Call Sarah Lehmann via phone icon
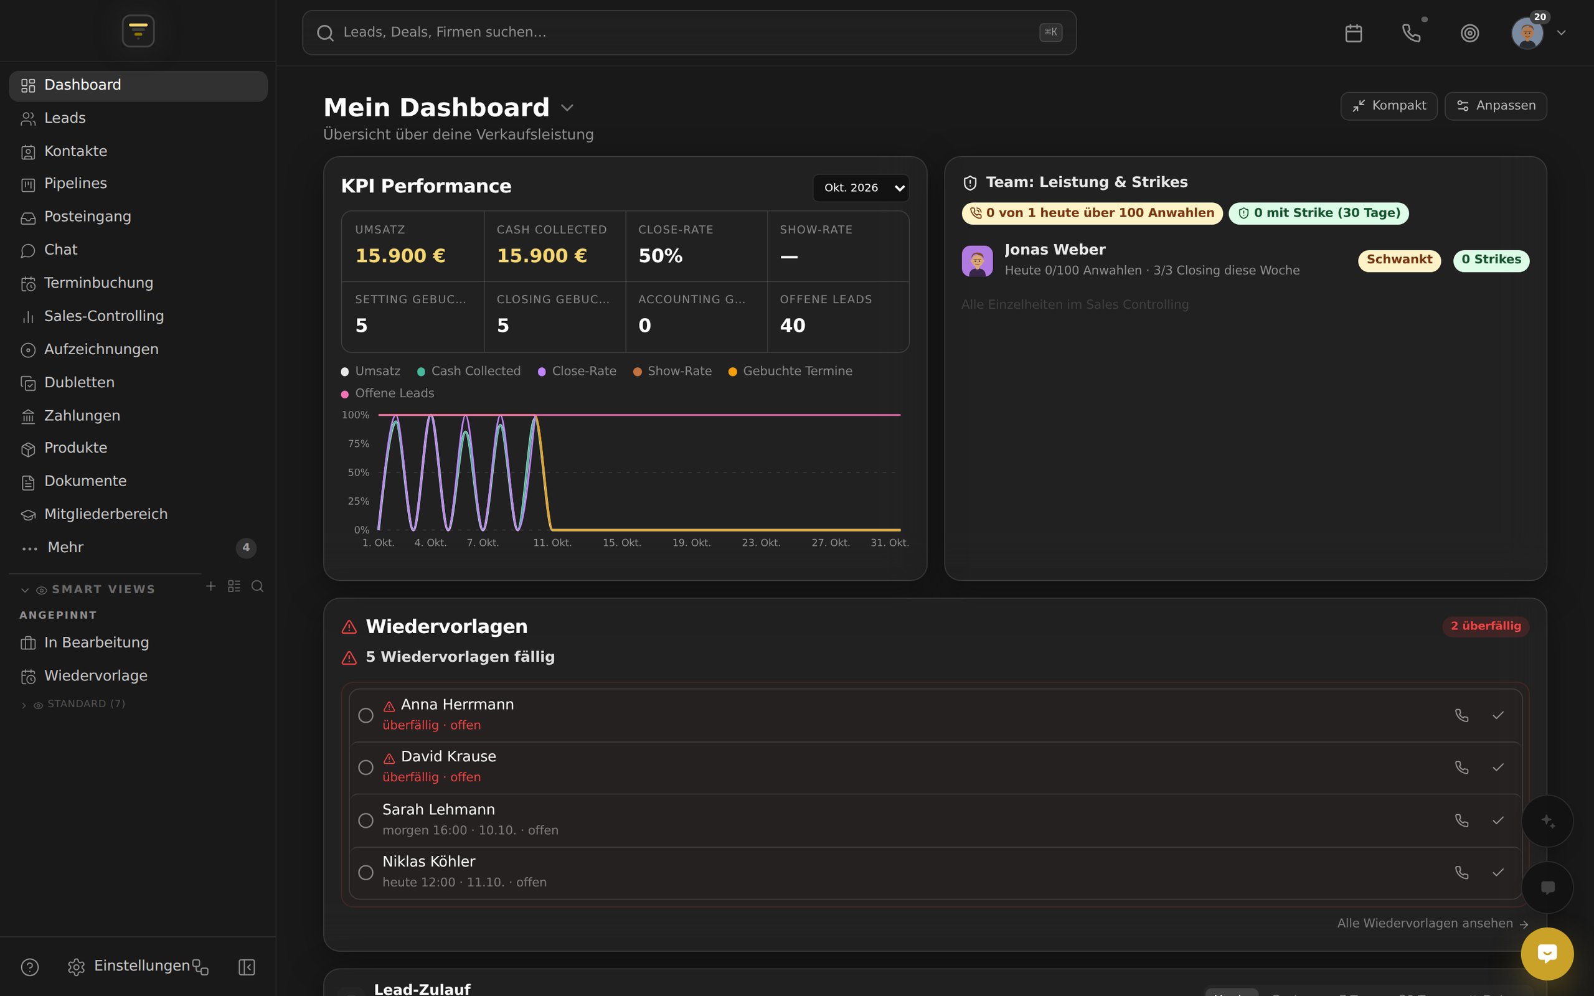Image resolution: width=1594 pixels, height=996 pixels. [x=1461, y=820]
